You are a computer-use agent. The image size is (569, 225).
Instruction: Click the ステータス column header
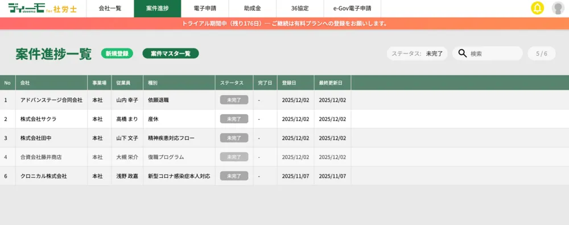click(234, 83)
